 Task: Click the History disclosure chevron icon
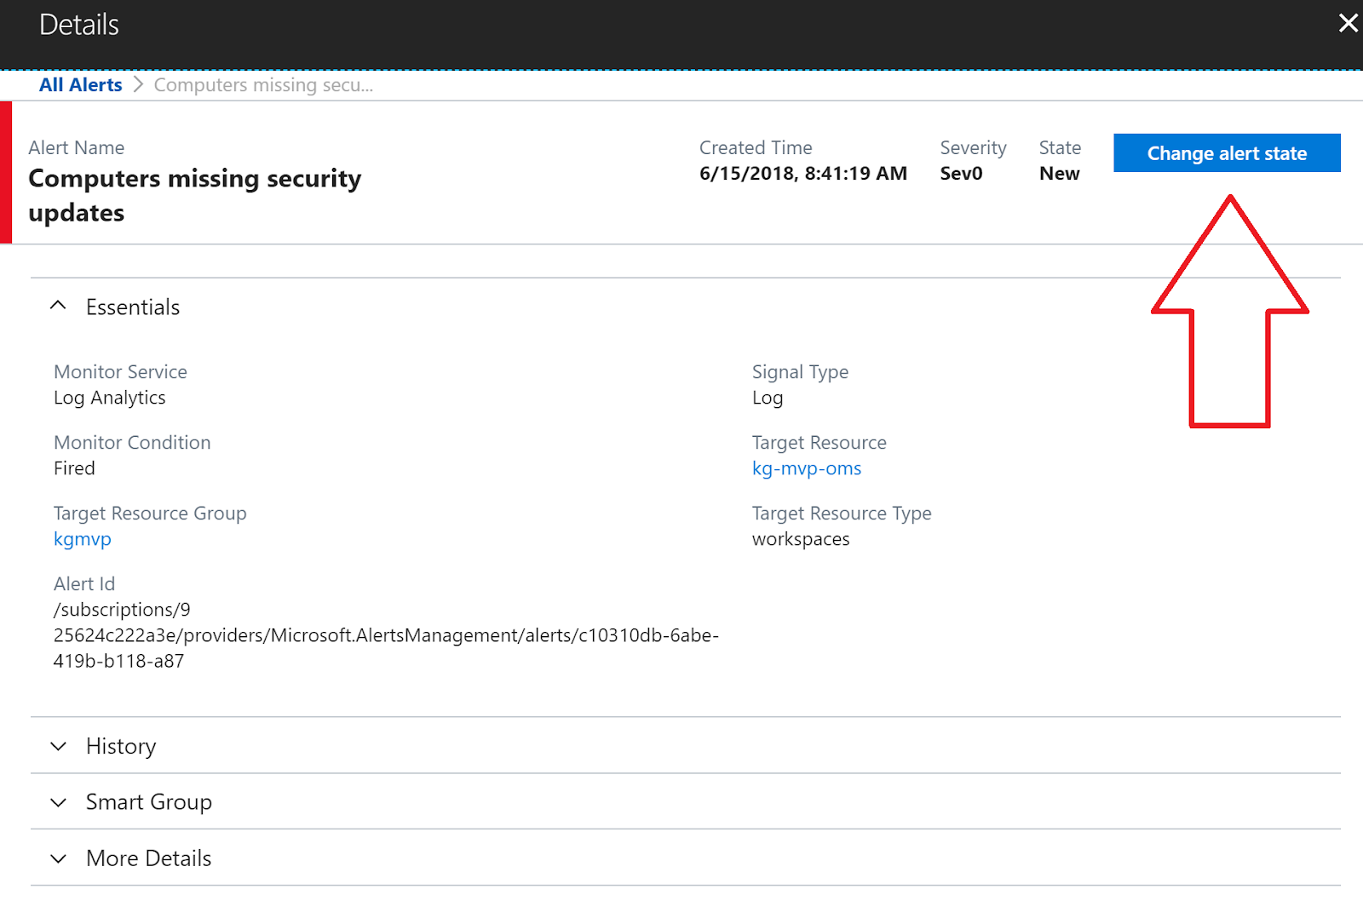(x=58, y=746)
